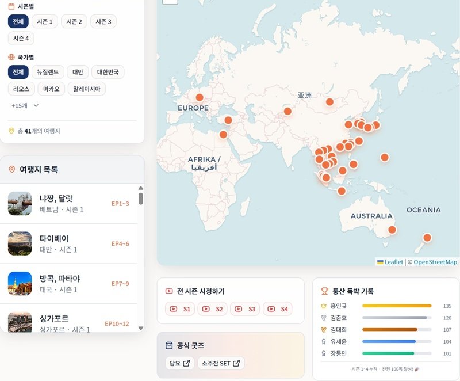Open S4 YouTube watch link

click(x=277, y=309)
